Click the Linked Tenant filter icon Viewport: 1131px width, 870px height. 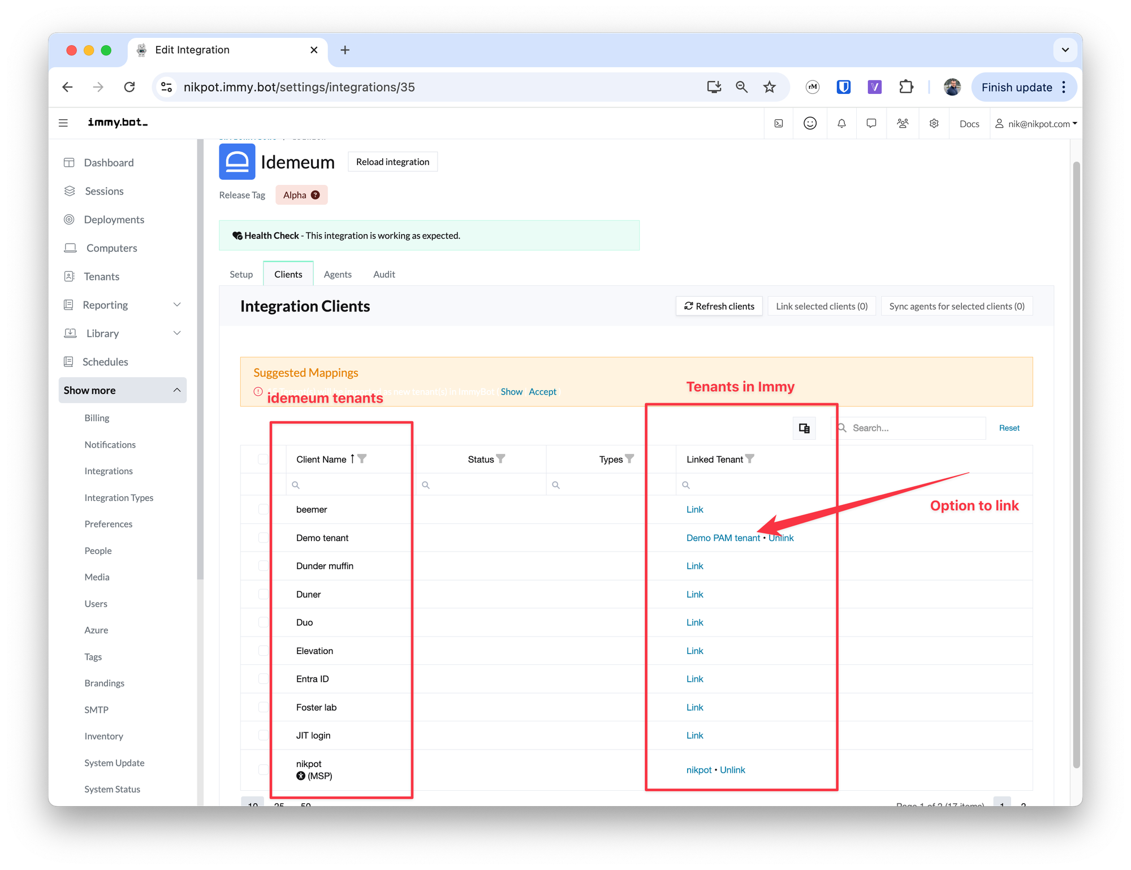coord(750,458)
